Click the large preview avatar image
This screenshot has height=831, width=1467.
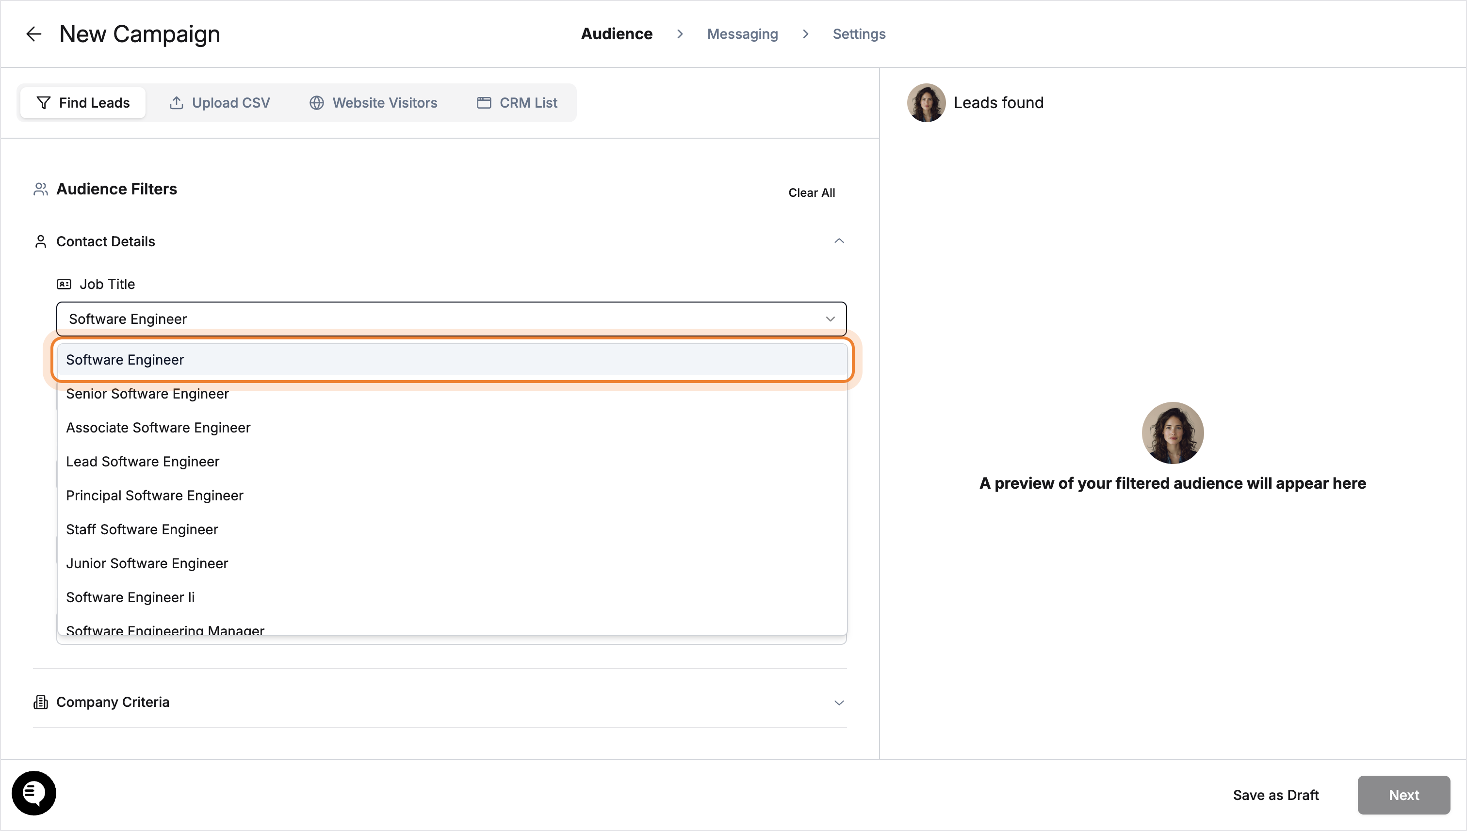(x=1173, y=432)
